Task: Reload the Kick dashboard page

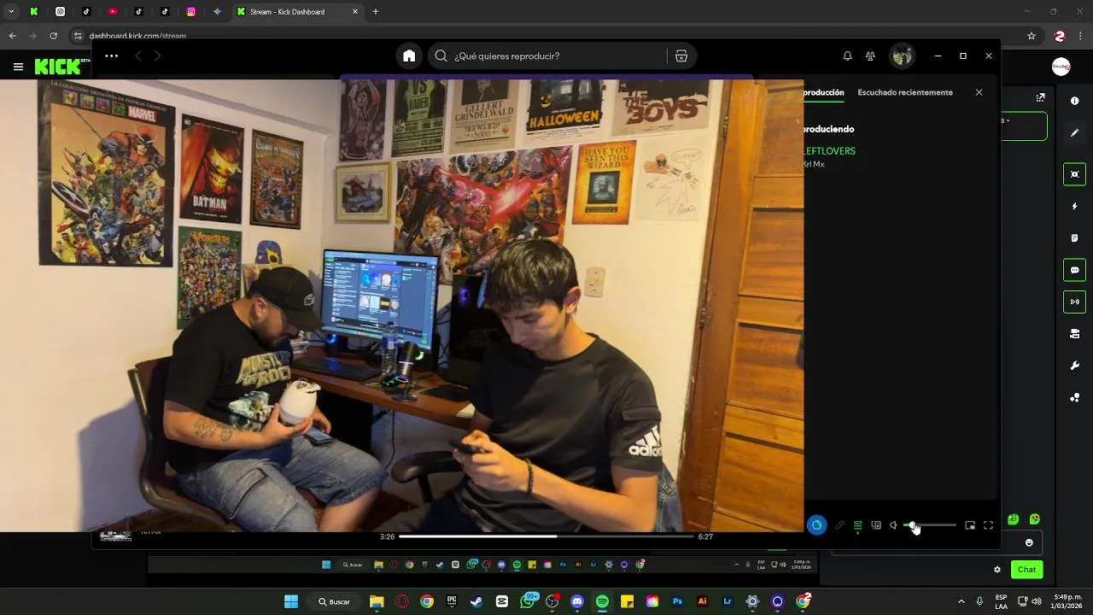Action: (53, 36)
